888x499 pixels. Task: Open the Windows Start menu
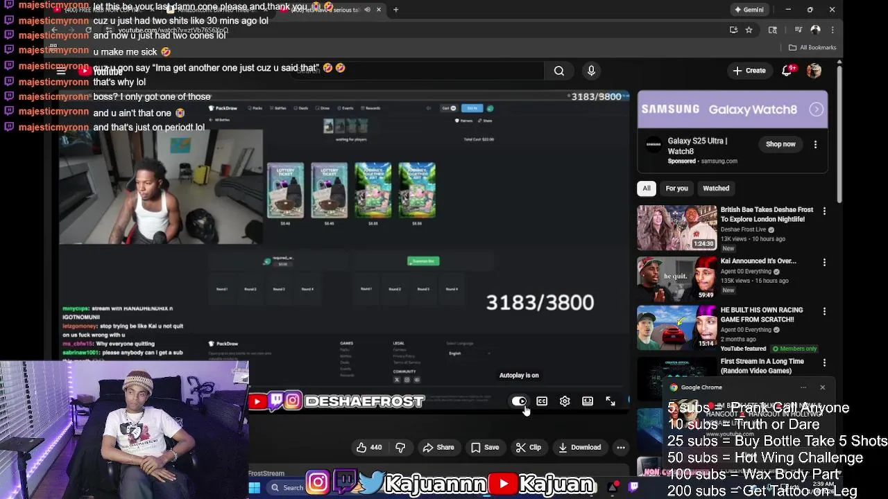[255, 488]
